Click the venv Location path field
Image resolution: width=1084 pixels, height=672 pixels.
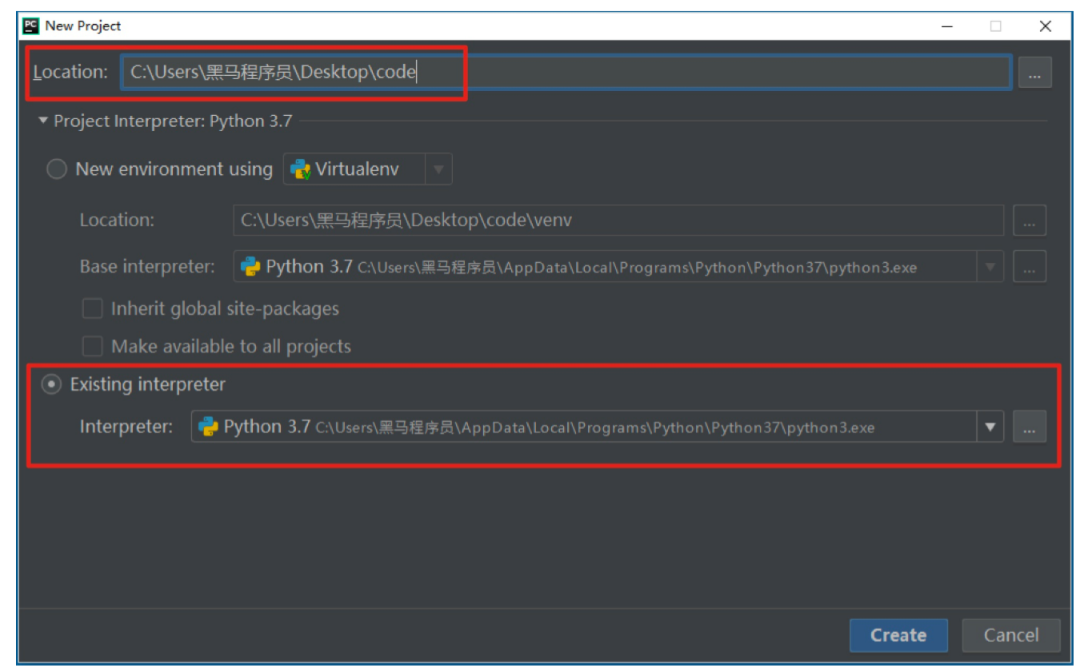[x=618, y=221]
